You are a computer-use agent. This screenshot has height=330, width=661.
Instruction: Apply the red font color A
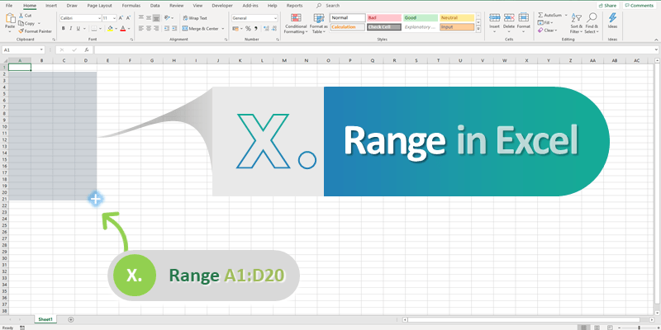(x=122, y=29)
